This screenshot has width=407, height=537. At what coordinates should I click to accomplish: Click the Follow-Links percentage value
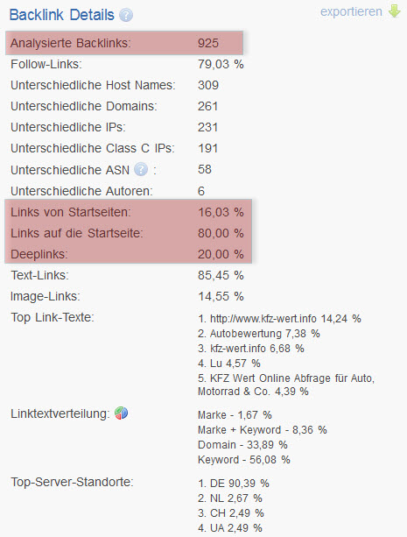point(221,64)
